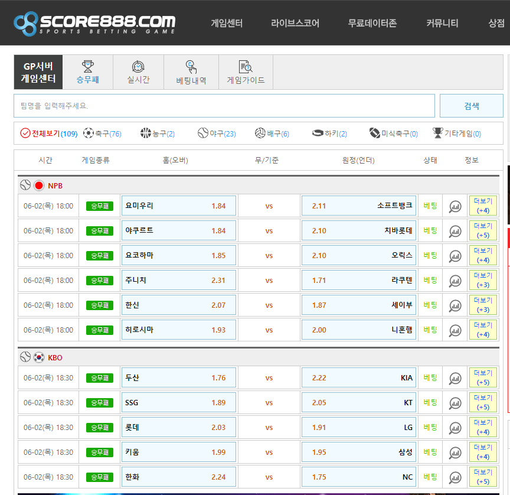Click the 베팅 status in 키움 row
The image size is (510, 495).
[x=430, y=452]
